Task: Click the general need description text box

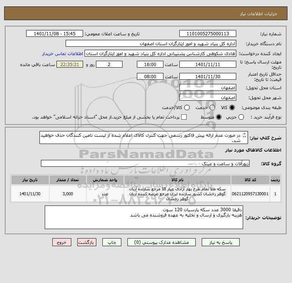Action: (x=144, y=138)
